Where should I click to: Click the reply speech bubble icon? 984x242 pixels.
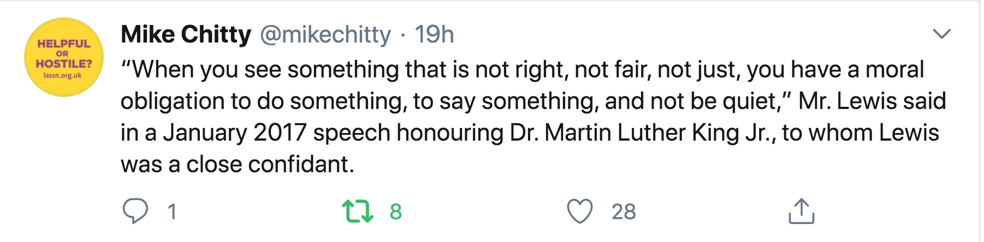pos(135,211)
